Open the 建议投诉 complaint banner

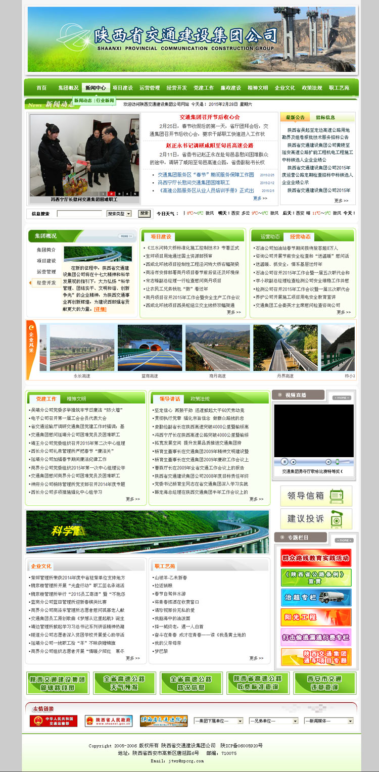(x=316, y=518)
